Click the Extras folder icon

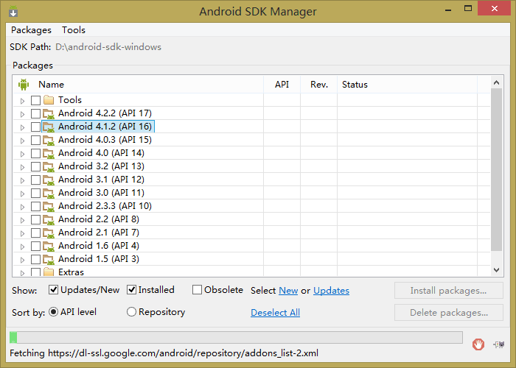click(49, 272)
